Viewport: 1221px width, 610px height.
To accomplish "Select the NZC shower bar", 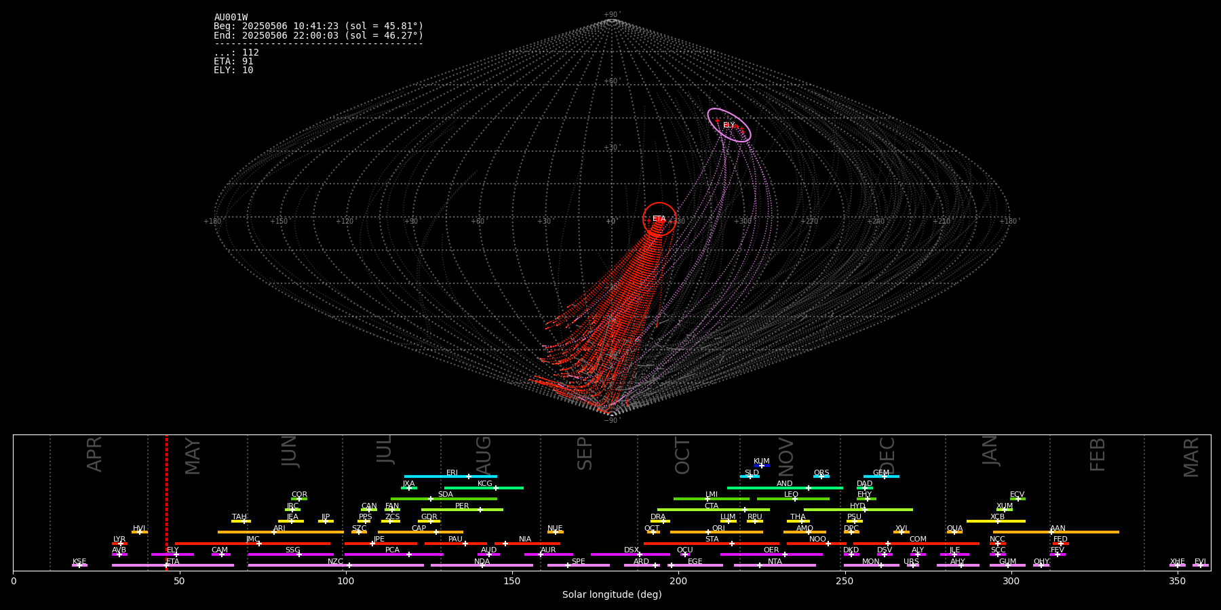I will [x=336, y=565].
